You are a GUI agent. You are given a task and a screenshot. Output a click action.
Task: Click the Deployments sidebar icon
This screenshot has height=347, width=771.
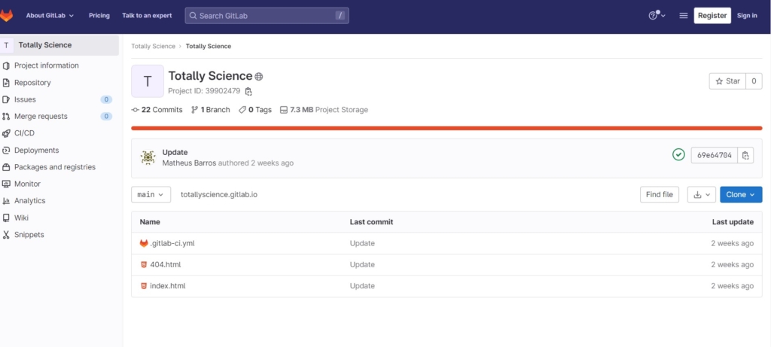coord(6,151)
